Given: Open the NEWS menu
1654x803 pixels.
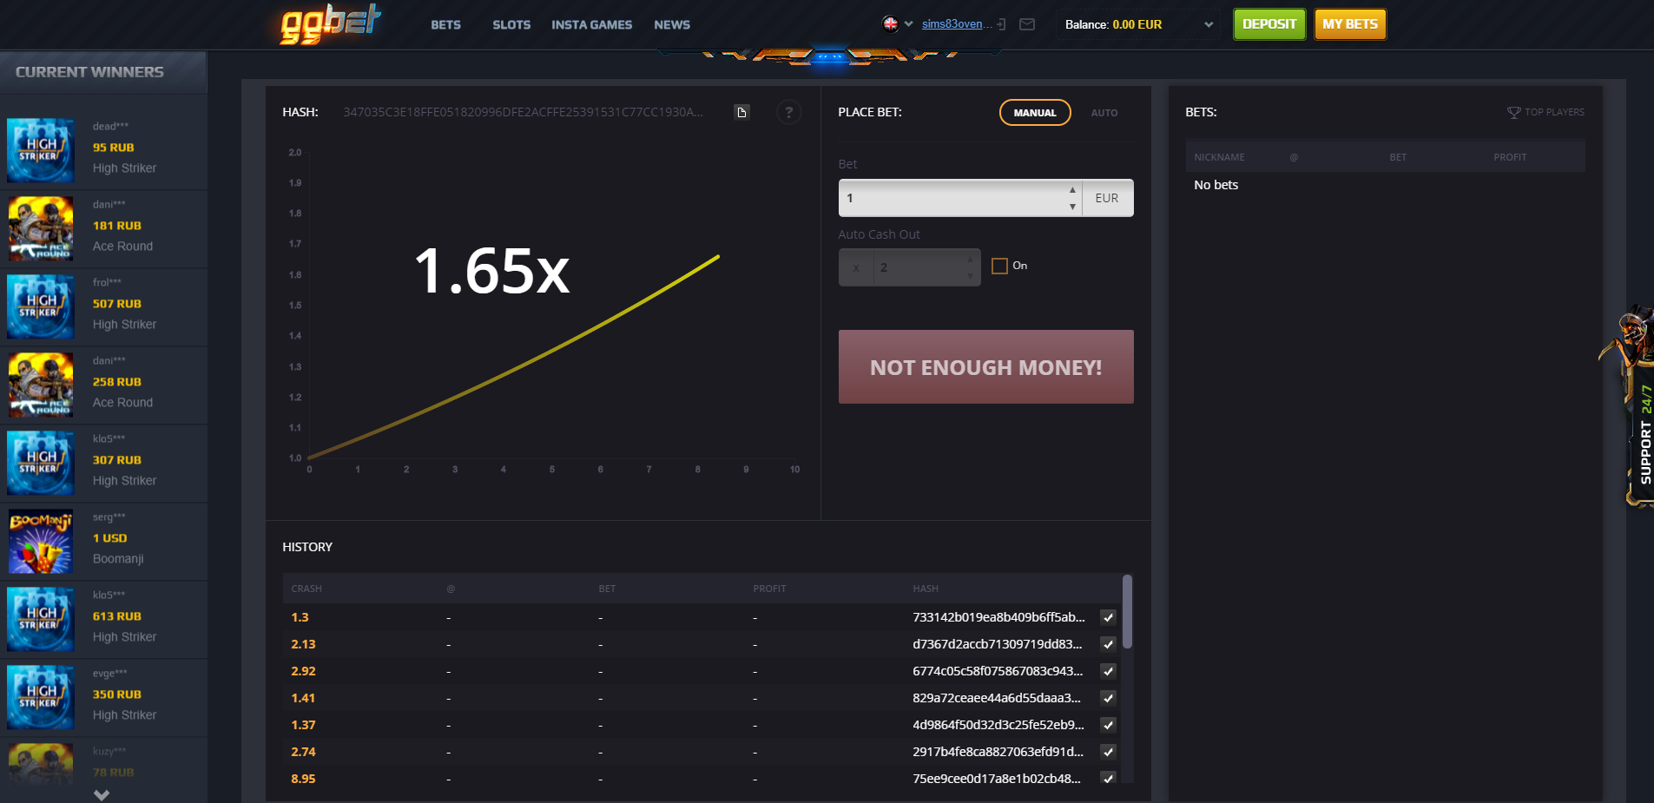Looking at the screenshot, I should 672,25.
